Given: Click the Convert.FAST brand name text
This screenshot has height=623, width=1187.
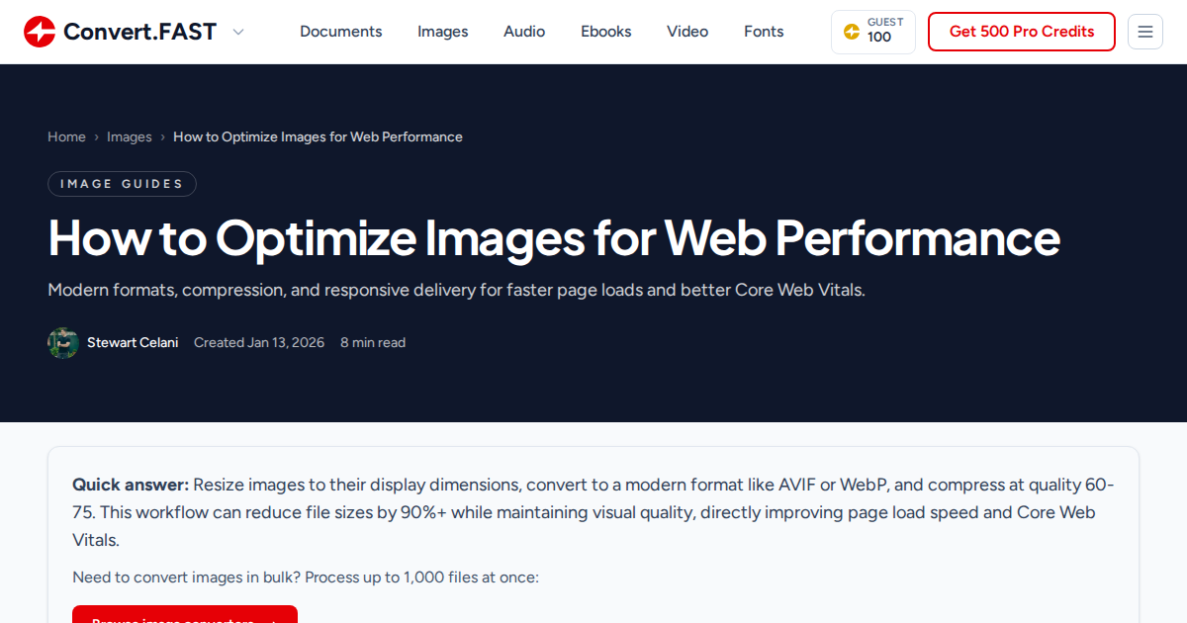Looking at the screenshot, I should pyautogui.click(x=139, y=32).
